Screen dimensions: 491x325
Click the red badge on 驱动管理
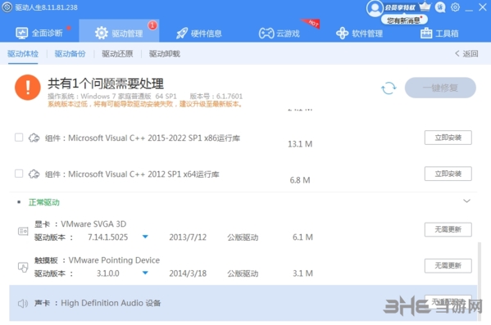click(x=152, y=25)
